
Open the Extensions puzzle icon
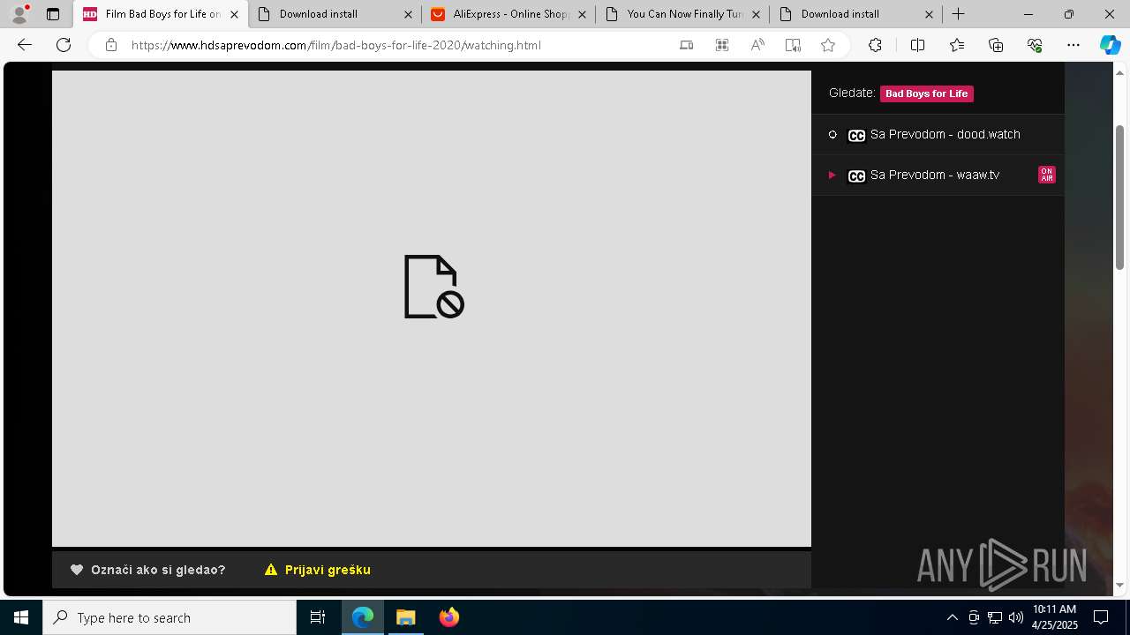tap(875, 45)
